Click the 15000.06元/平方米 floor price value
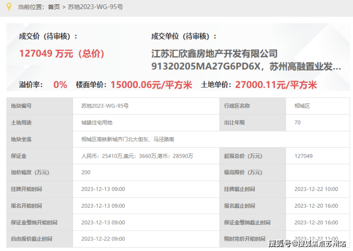 tap(151, 85)
